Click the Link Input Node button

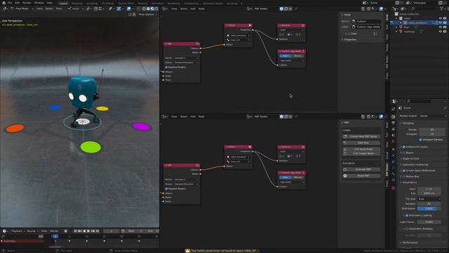362,149
